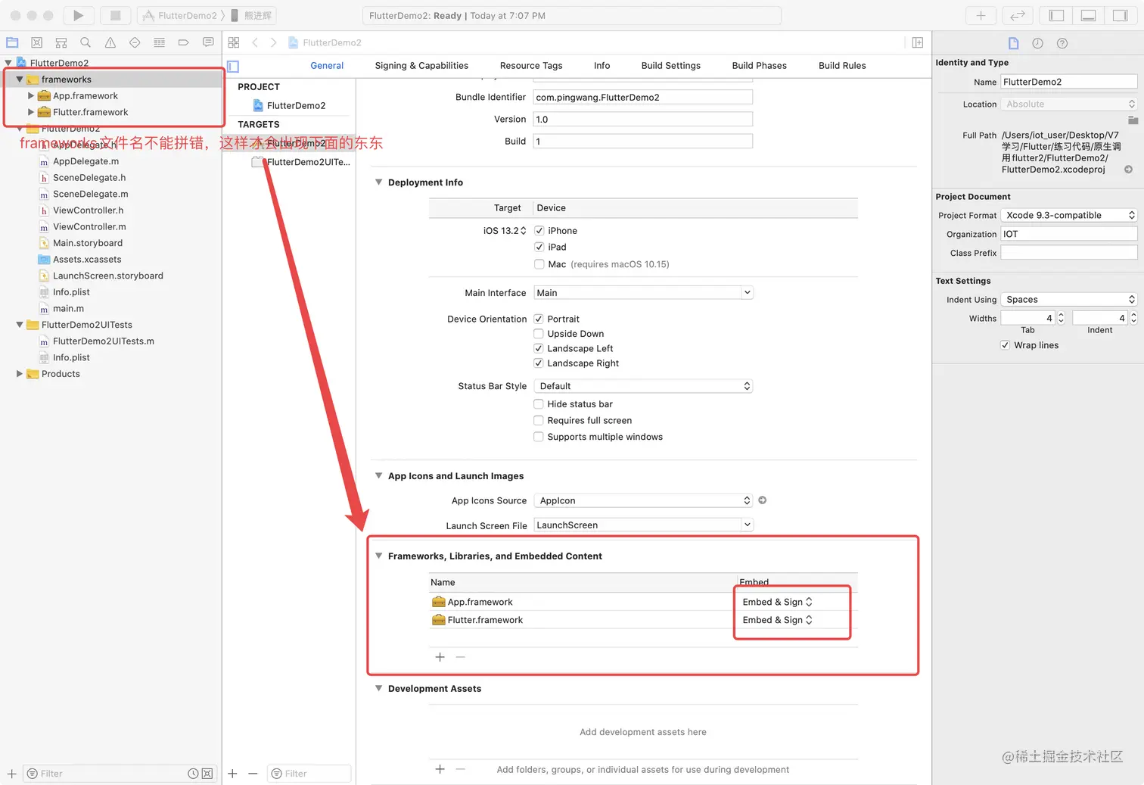Image resolution: width=1144 pixels, height=785 pixels.
Task: Open the Source Control navigator
Action: [36, 42]
